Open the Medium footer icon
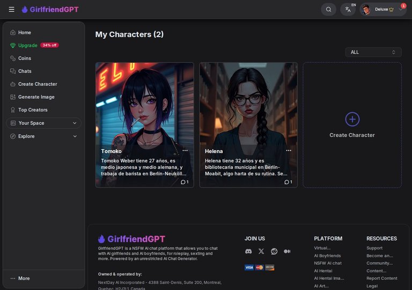The height and width of the screenshot is (290, 412). click(x=287, y=251)
